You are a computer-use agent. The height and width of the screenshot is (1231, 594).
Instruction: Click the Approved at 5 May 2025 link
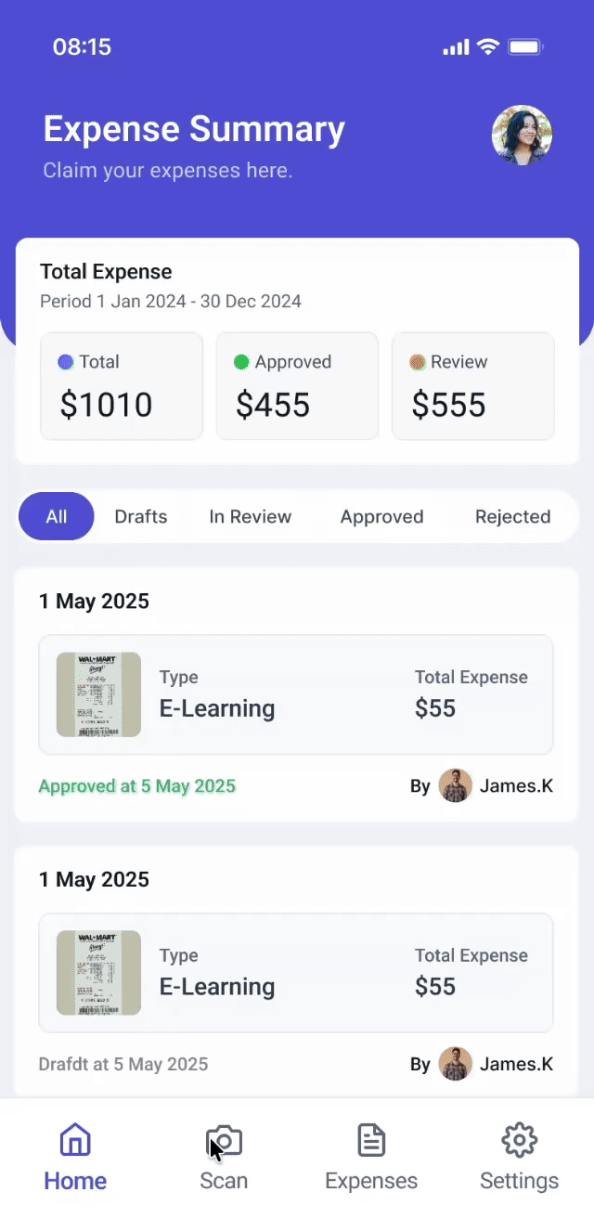click(137, 785)
